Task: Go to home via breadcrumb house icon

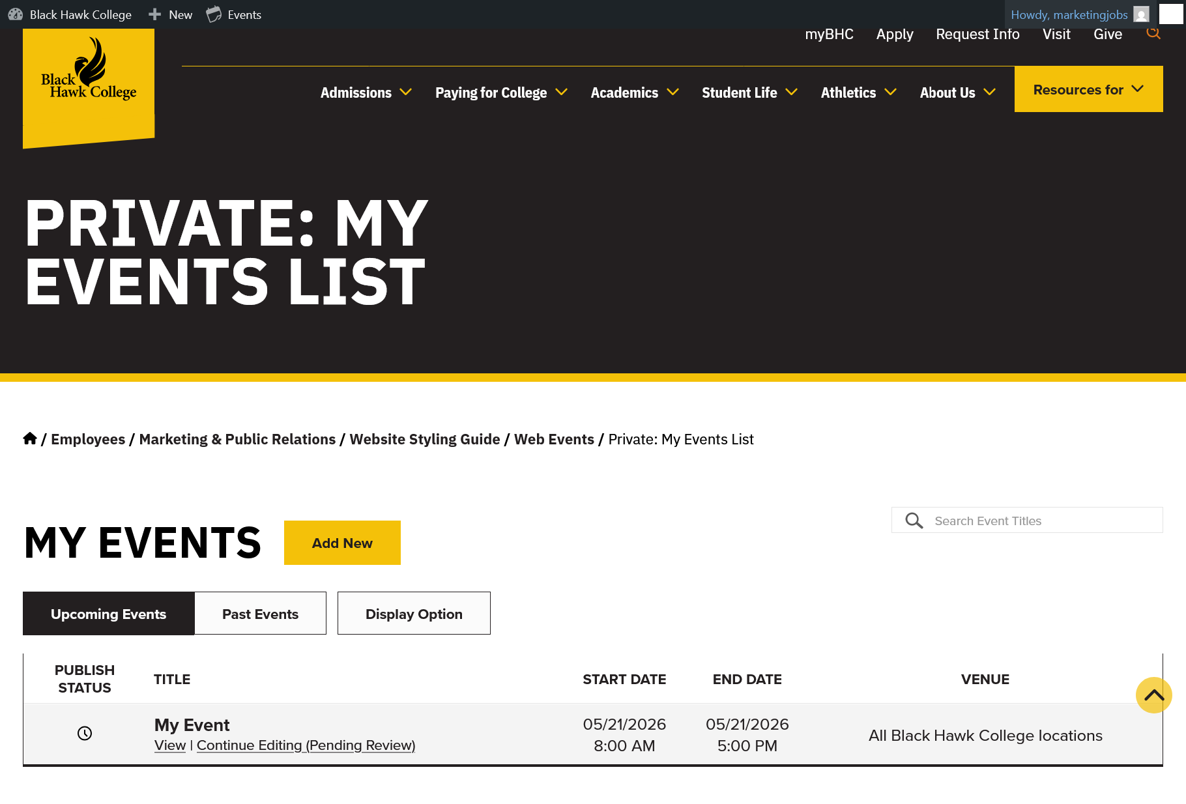Action: [30, 438]
